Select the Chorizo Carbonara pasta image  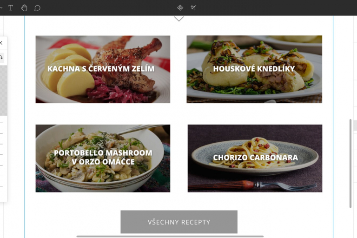[255, 159]
